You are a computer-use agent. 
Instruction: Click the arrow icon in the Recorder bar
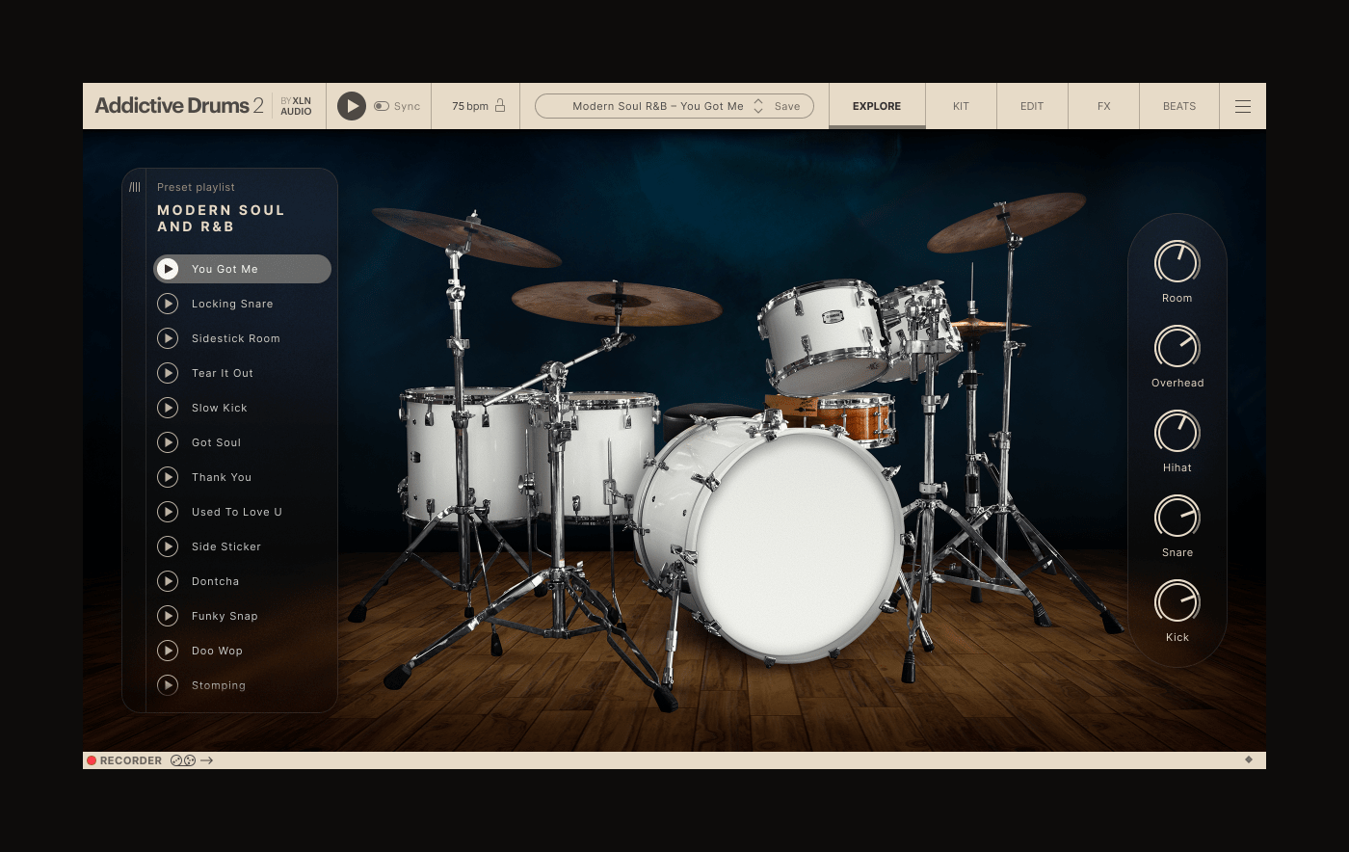pos(207,760)
